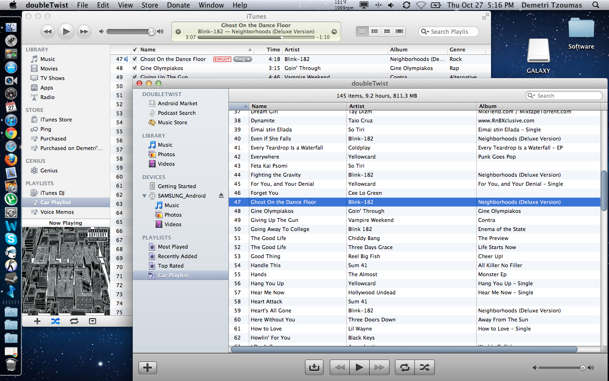Select Voice Memos playlist in iTunes
The width and height of the screenshot is (609, 381).
tap(57, 212)
